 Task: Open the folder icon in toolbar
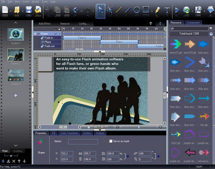click(x=17, y=10)
